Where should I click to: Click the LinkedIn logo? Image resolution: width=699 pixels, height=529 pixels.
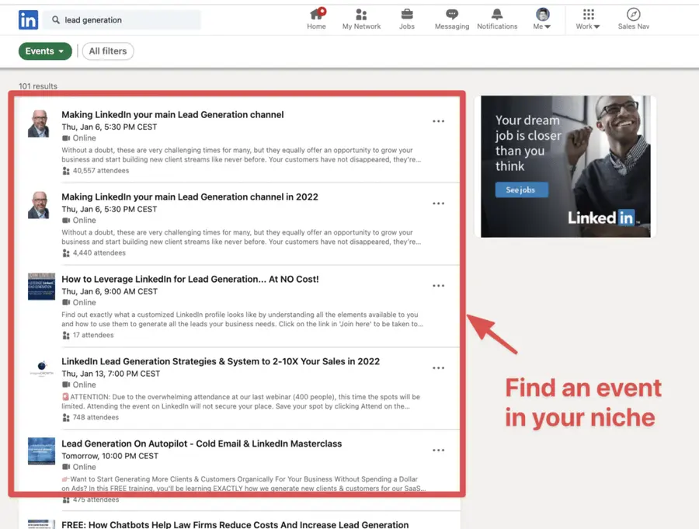[28, 19]
